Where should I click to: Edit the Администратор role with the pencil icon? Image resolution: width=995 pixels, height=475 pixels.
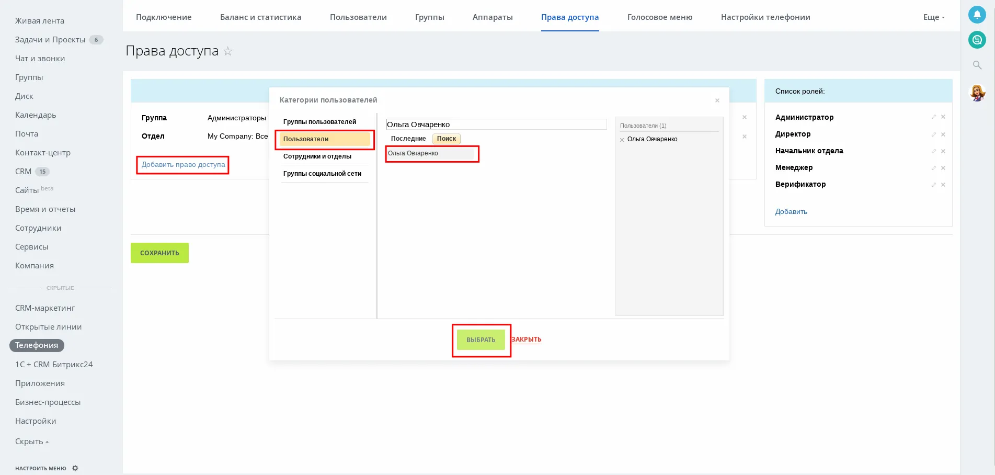click(x=933, y=117)
